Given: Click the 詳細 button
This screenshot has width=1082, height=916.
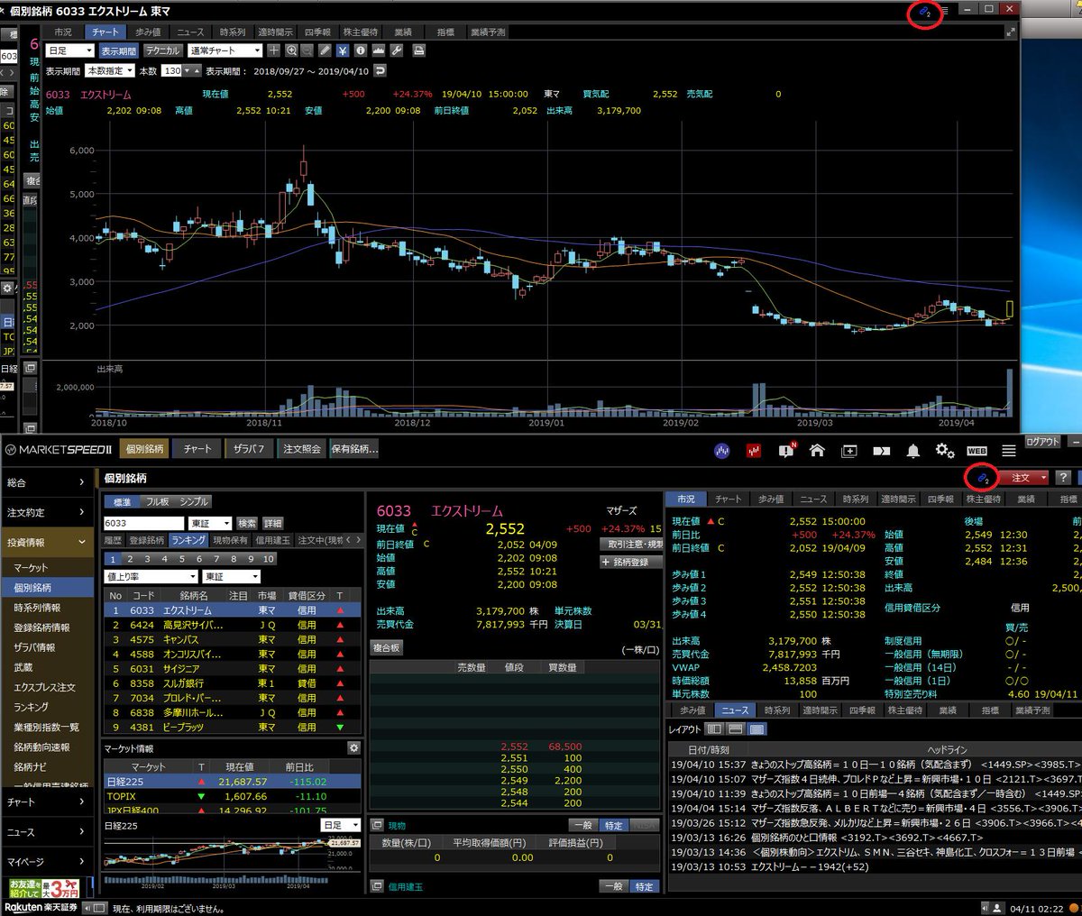Looking at the screenshot, I should pos(273,523).
